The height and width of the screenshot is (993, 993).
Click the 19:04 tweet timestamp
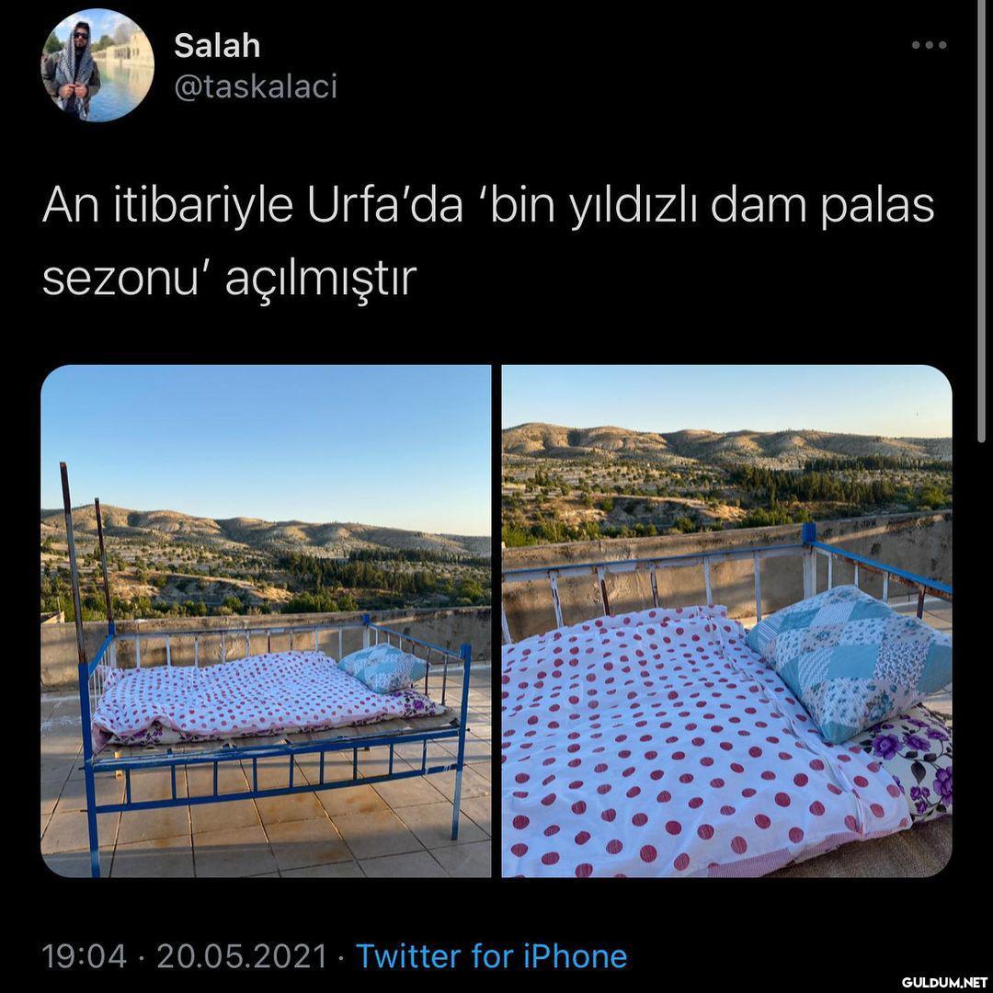[85, 955]
